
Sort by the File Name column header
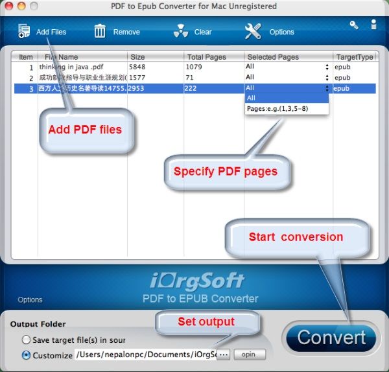pyautogui.click(x=82, y=57)
